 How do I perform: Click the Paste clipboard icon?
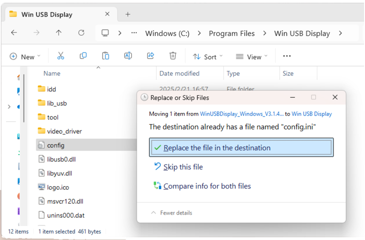tap(106, 56)
